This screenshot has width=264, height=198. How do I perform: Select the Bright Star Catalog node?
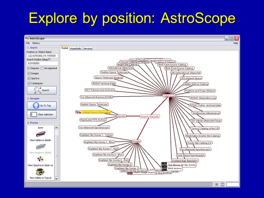(x=127, y=64)
